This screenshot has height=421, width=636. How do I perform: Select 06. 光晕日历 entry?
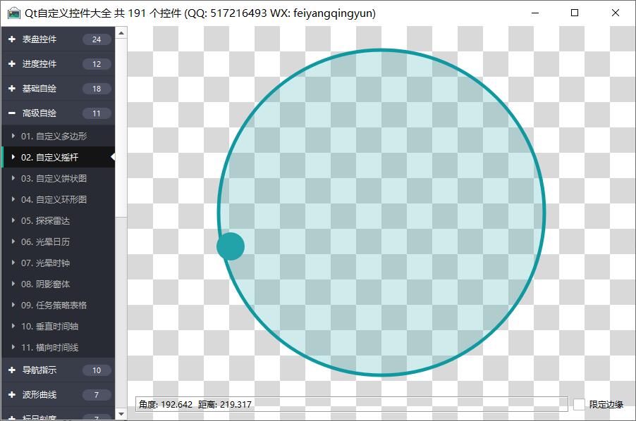click(45, 242)
